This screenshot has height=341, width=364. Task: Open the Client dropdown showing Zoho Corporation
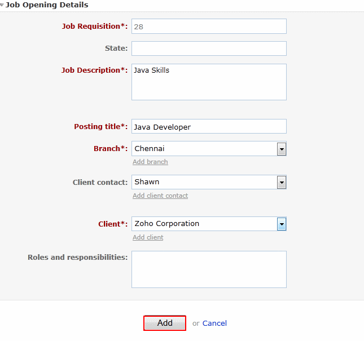pos(282,224)
